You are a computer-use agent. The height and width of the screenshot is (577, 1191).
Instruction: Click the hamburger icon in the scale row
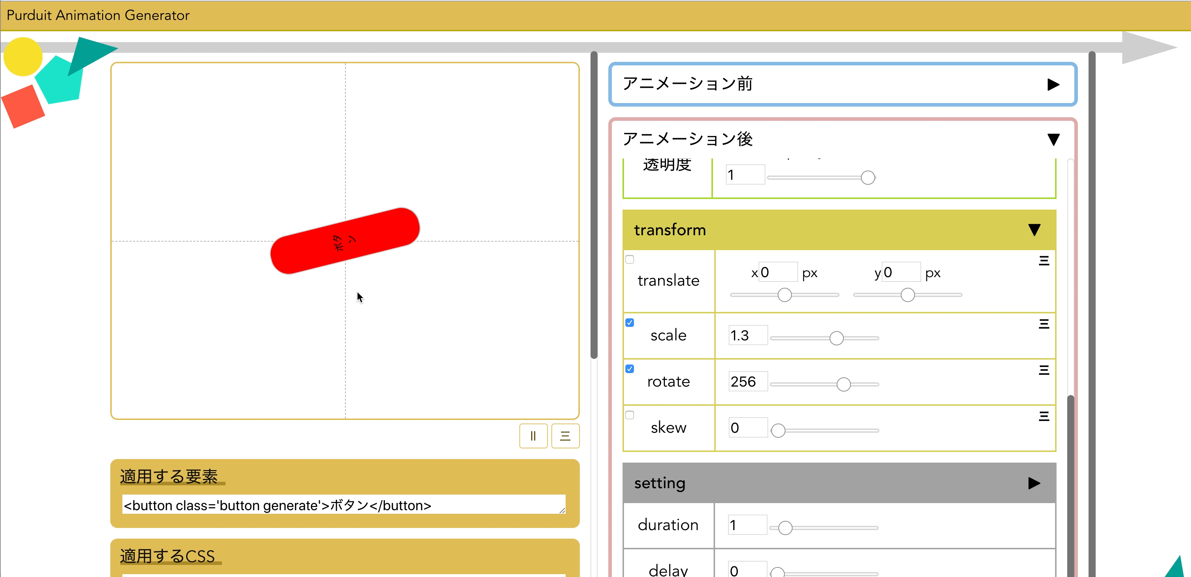pyautogui.click(x=1043, y=324)
